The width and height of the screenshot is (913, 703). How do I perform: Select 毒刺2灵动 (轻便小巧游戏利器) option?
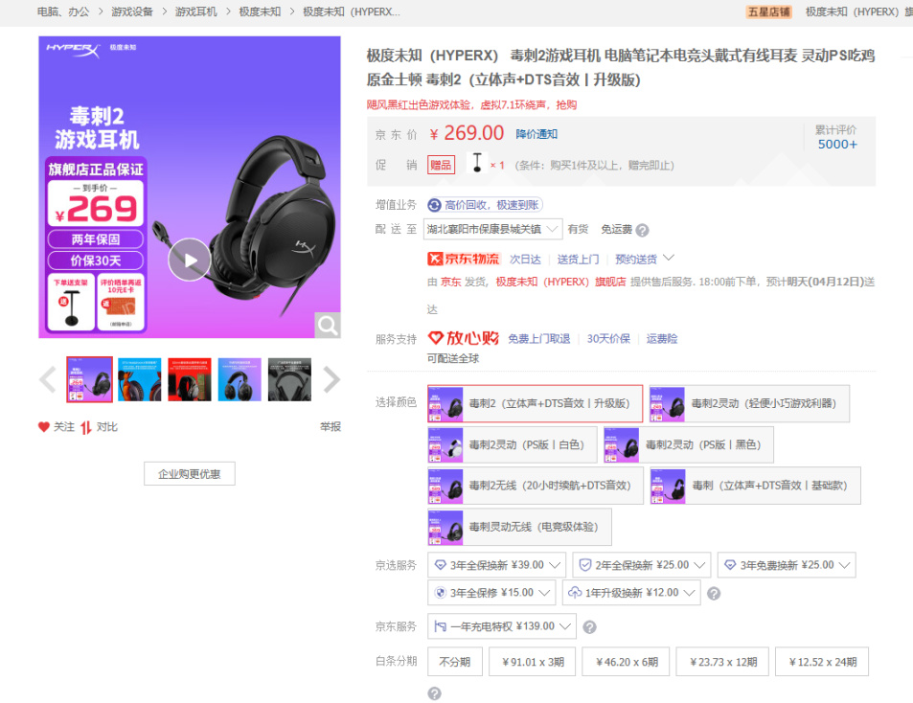[x=749, y=403]
